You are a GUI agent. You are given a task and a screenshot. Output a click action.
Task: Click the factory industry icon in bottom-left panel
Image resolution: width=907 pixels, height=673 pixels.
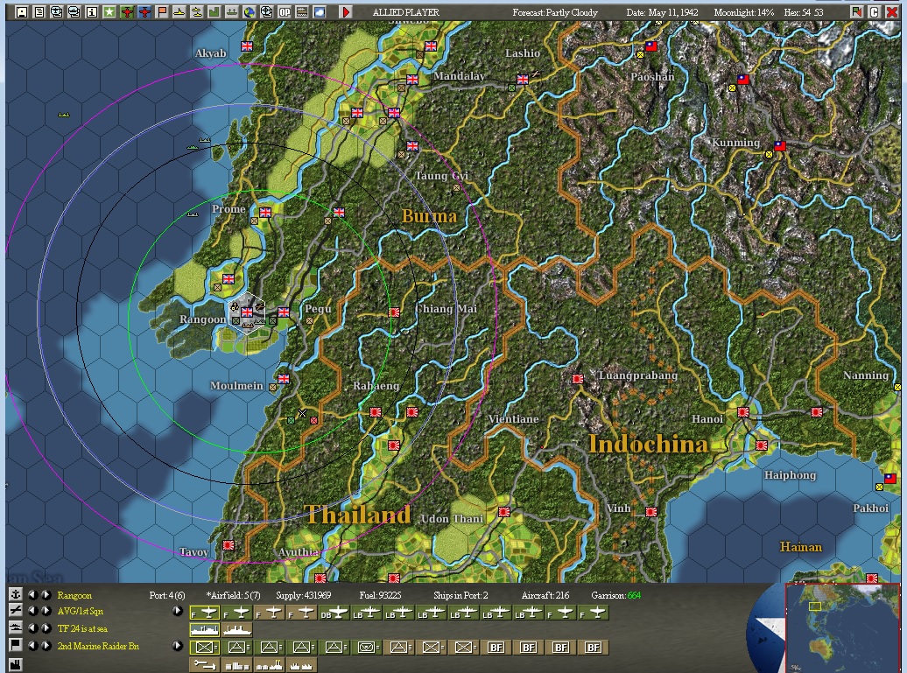pos(15,663)
